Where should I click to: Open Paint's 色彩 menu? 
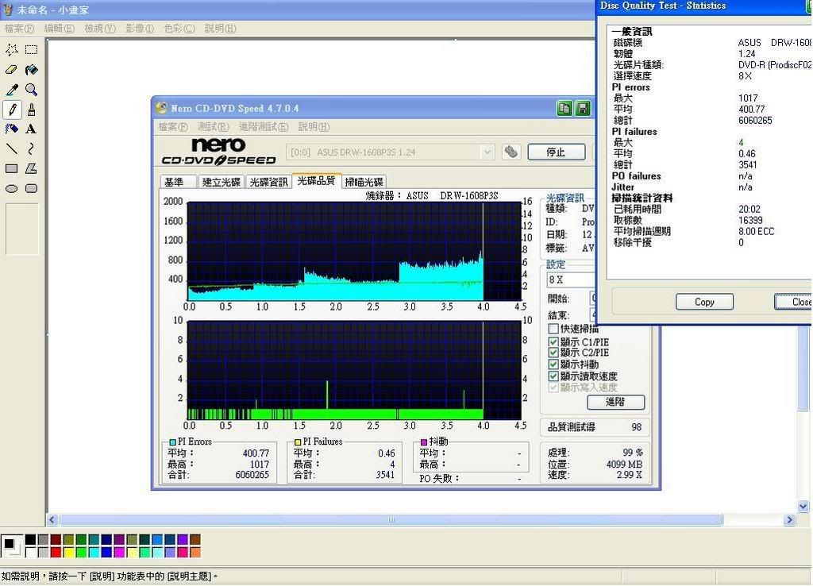pos(179,29)
